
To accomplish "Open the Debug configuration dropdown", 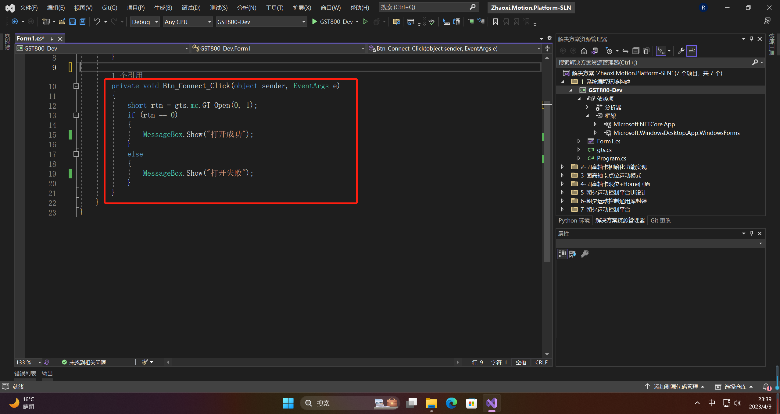I will click(145, 22).
